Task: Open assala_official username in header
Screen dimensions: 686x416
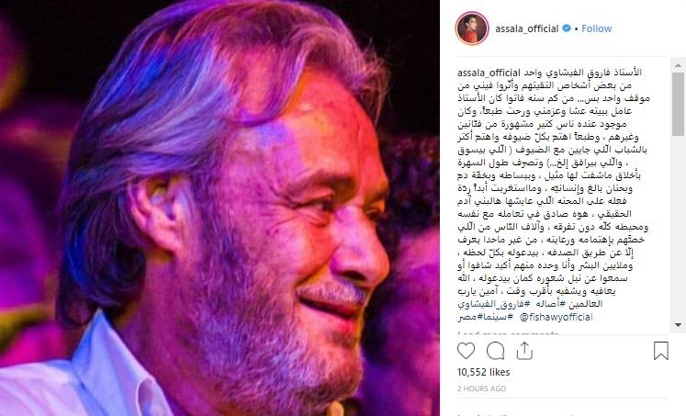Action: pyautogui.click(x=527, y=28)
